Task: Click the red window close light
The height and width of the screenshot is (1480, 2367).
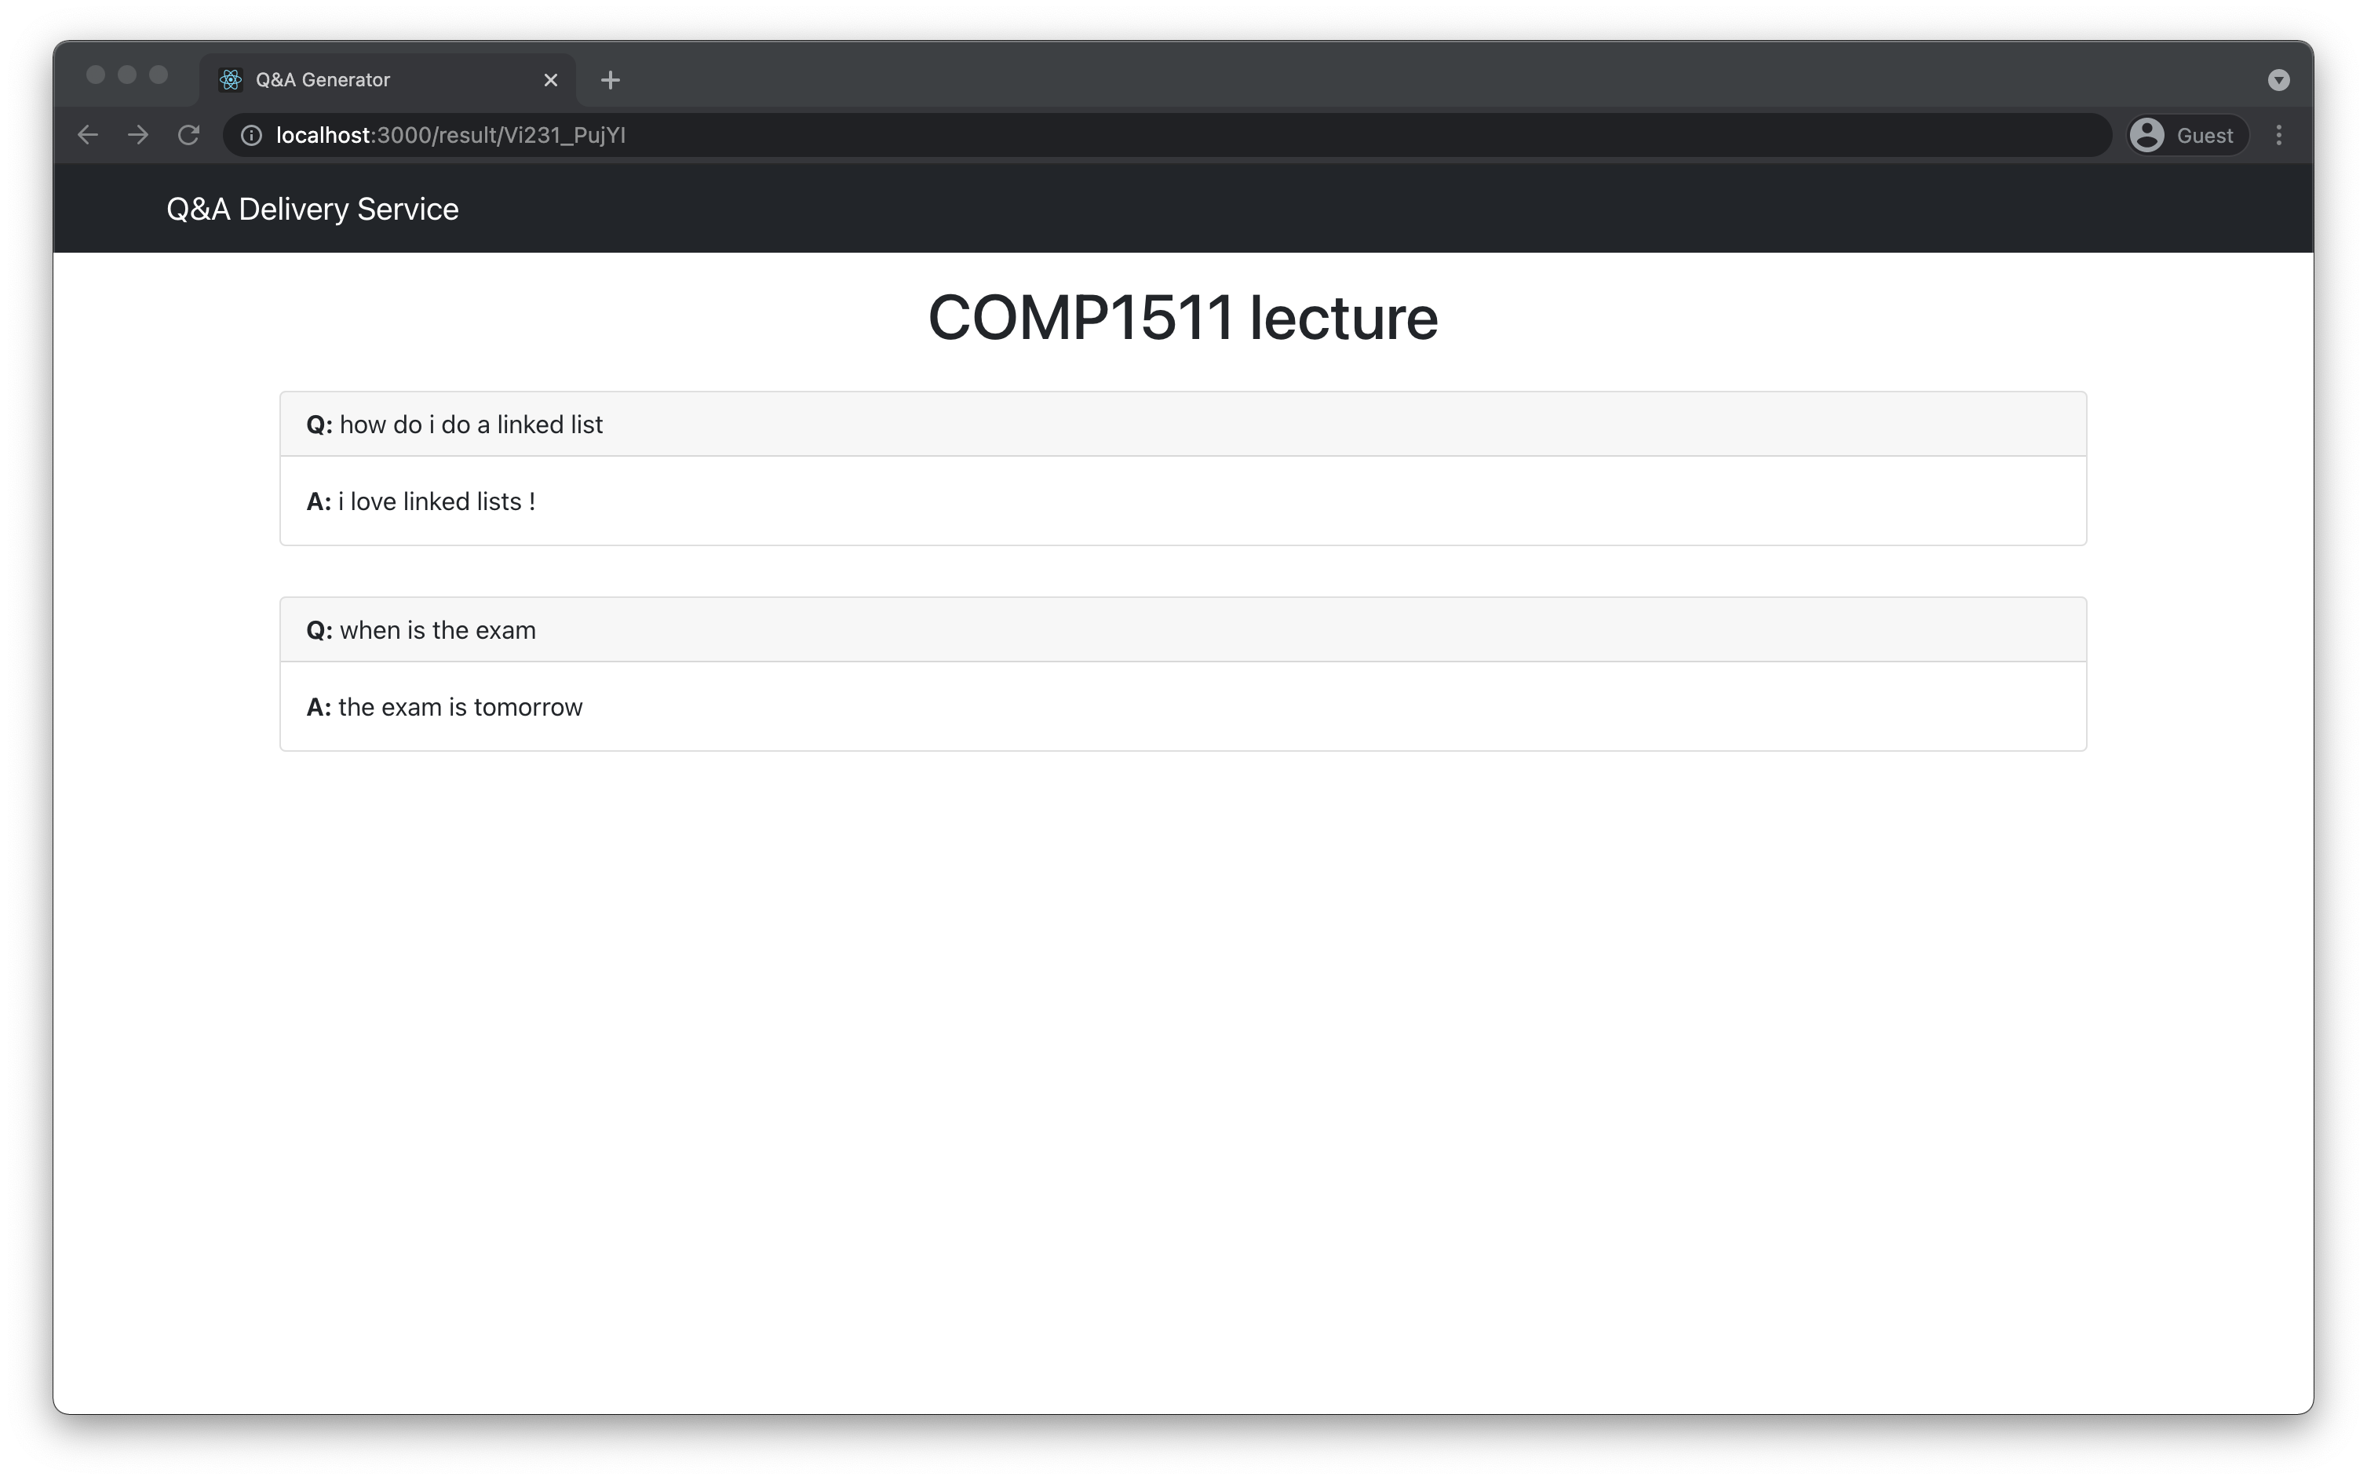Action: pyautogui.click(x=96, y=75)
